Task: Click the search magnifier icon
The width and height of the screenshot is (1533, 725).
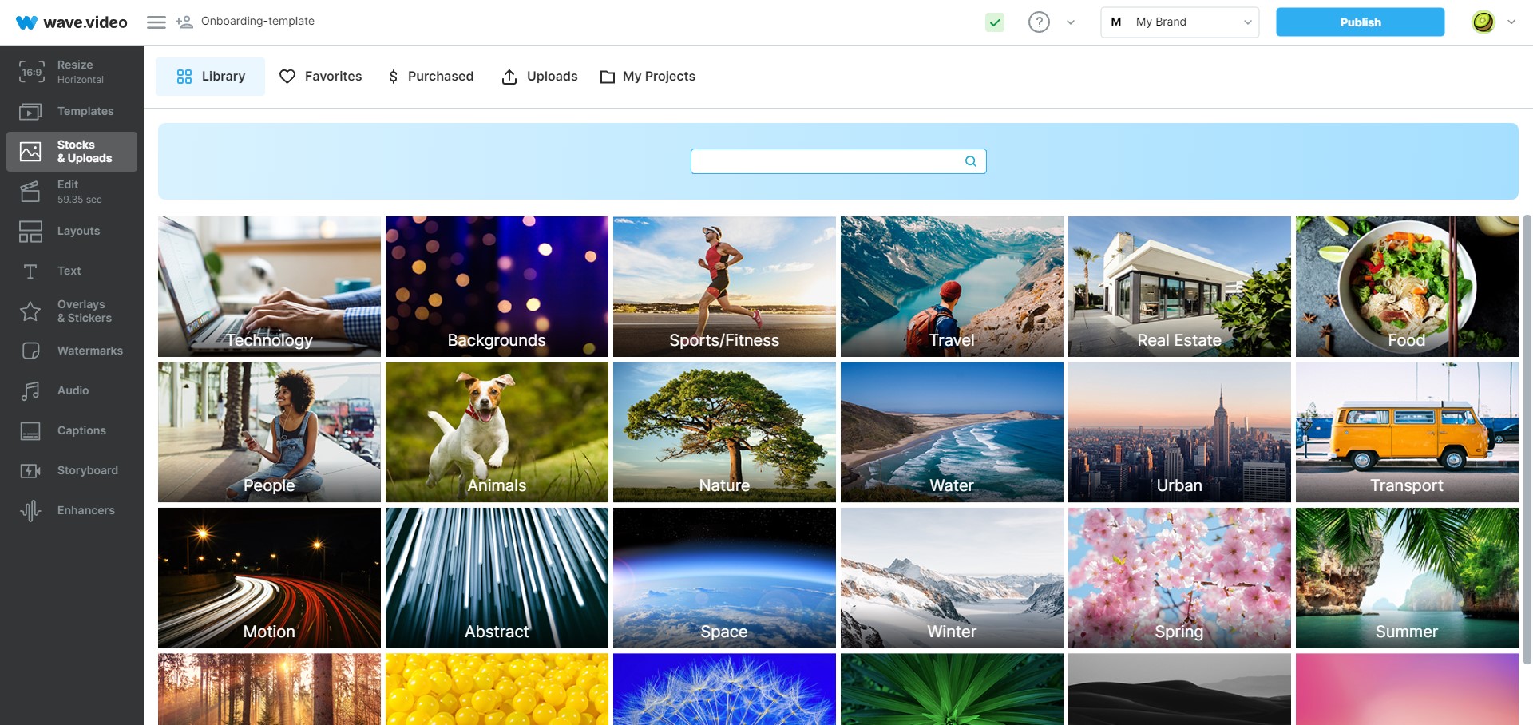Action: (971, 161)
